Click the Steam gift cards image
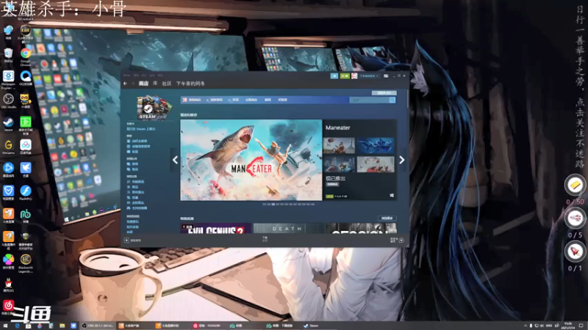The height and width of the screenshot is (330, 588). tap(154, 107)
